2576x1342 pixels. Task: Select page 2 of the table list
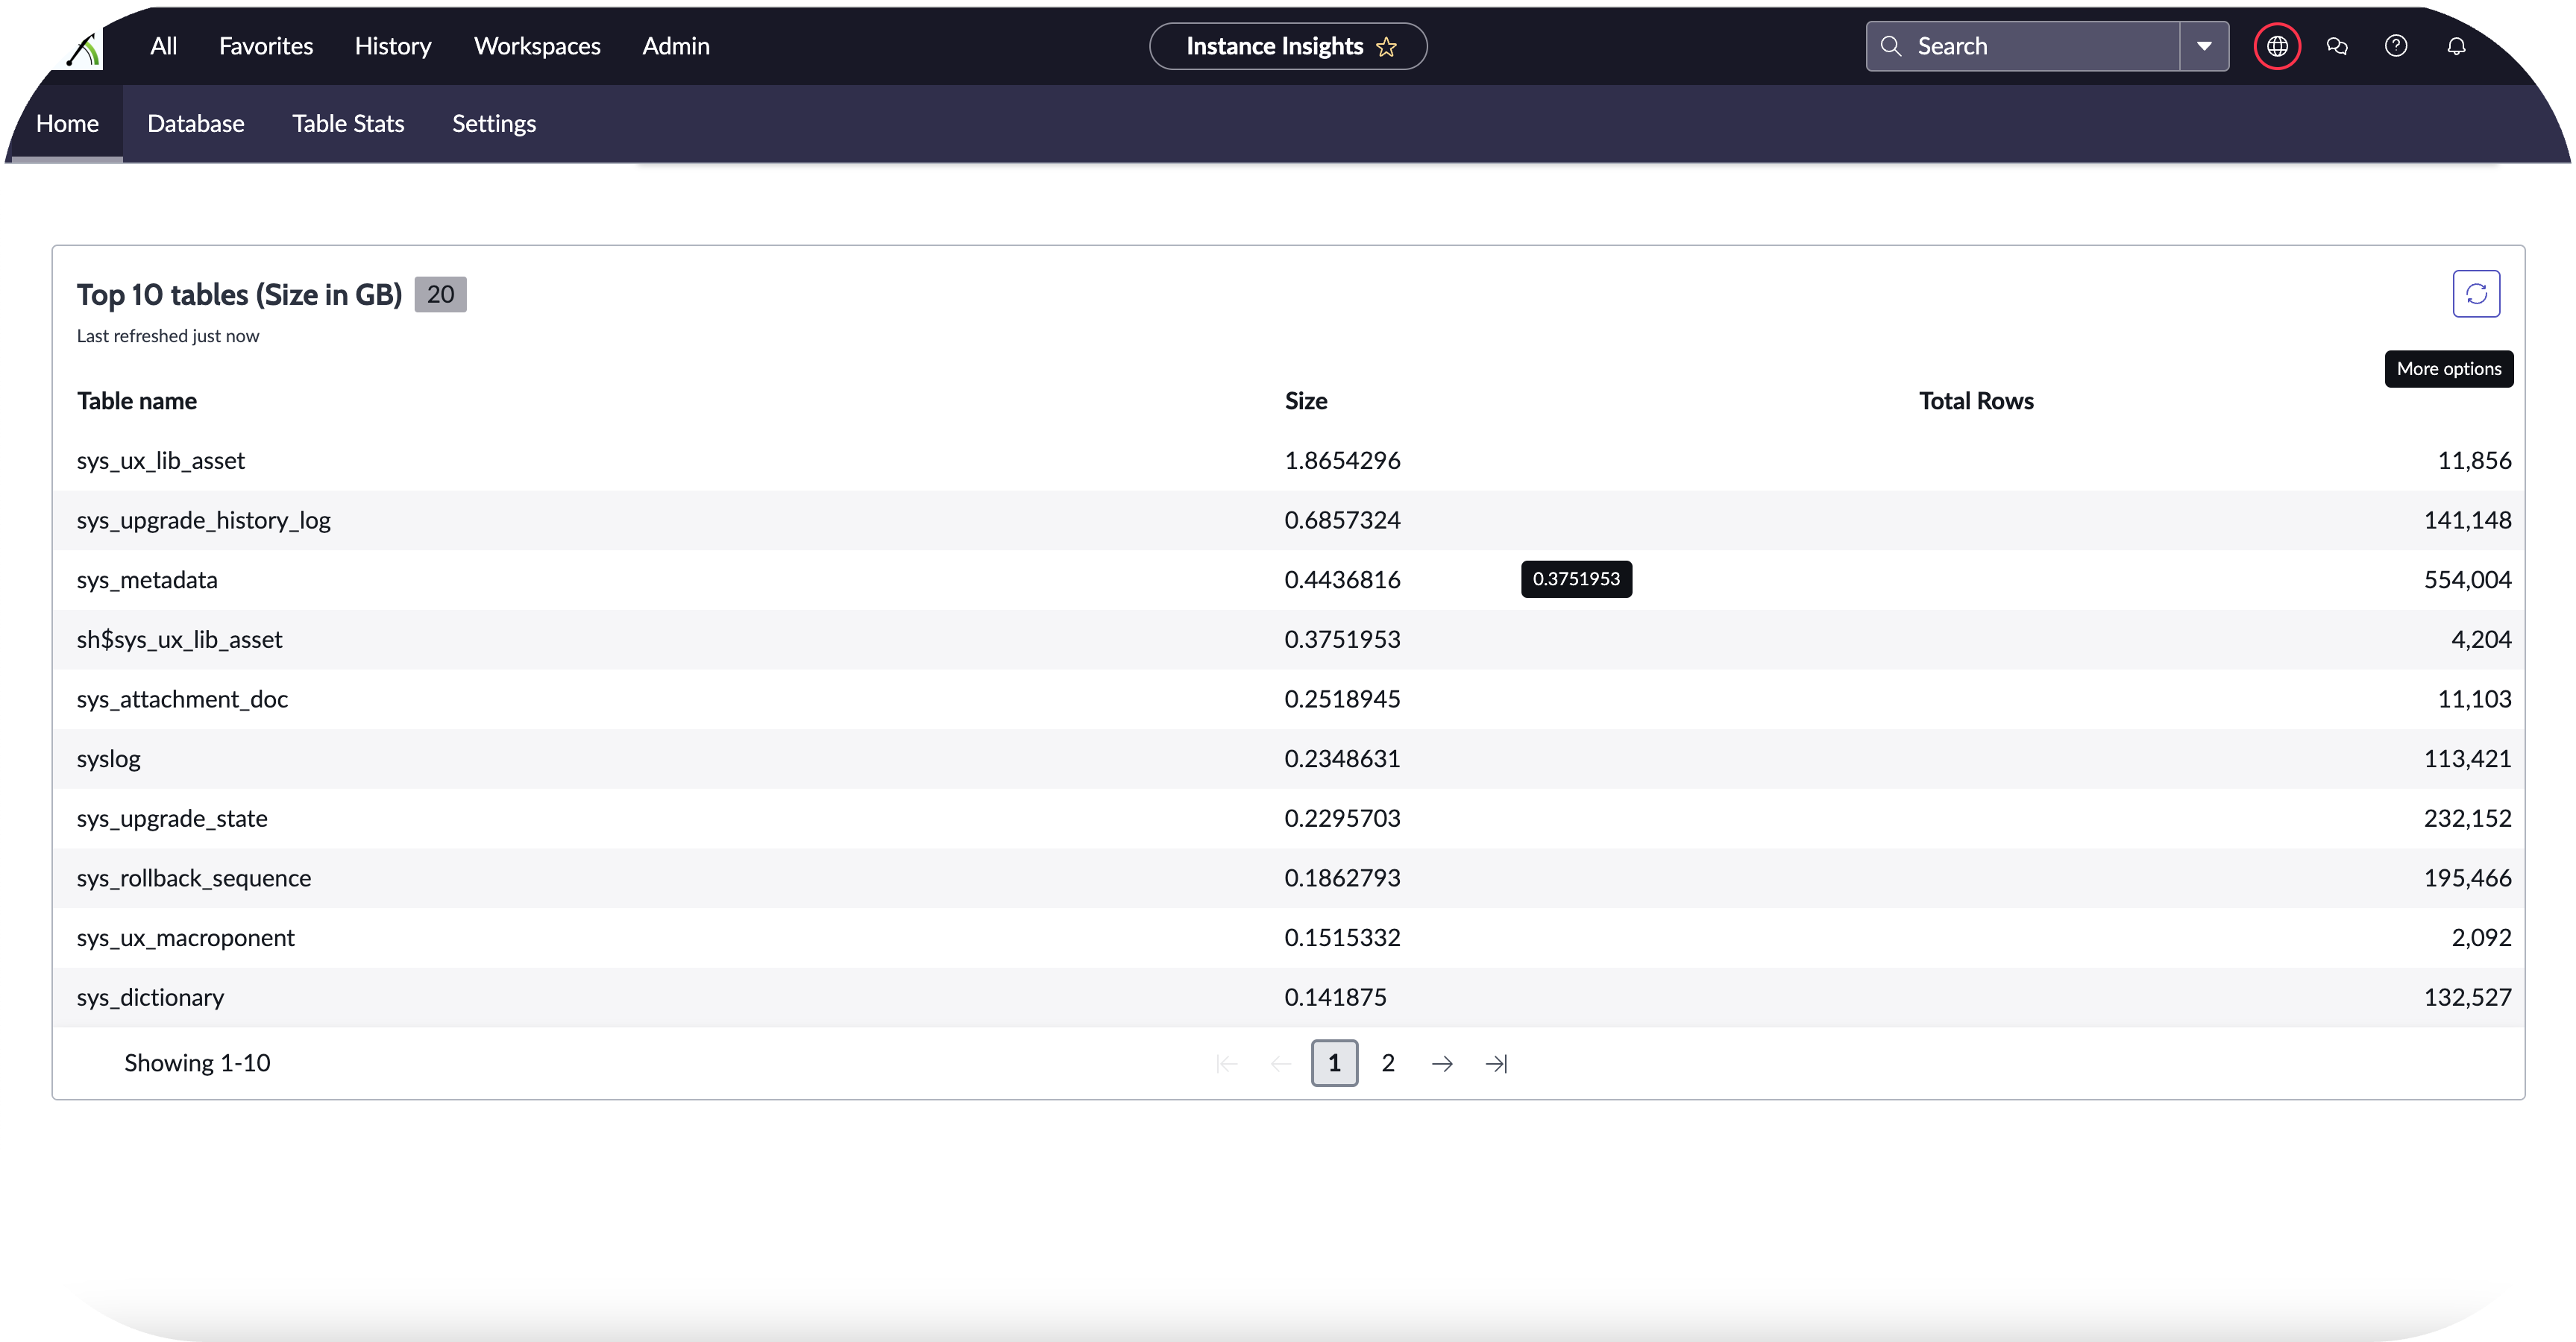[1388, 1063]
